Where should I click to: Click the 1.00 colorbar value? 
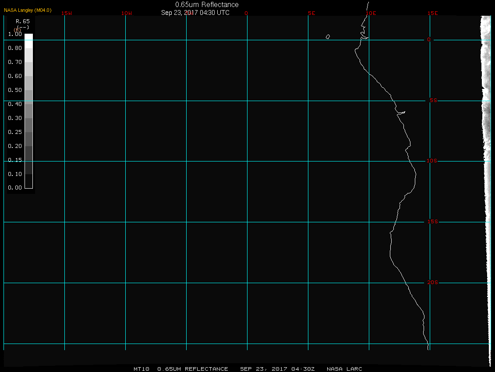[15, 34]
